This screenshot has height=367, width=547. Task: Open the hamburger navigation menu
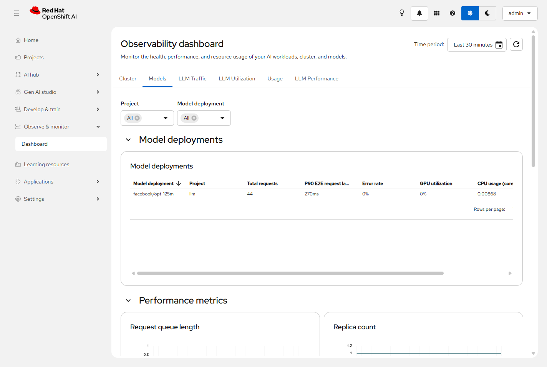(17, 13)
